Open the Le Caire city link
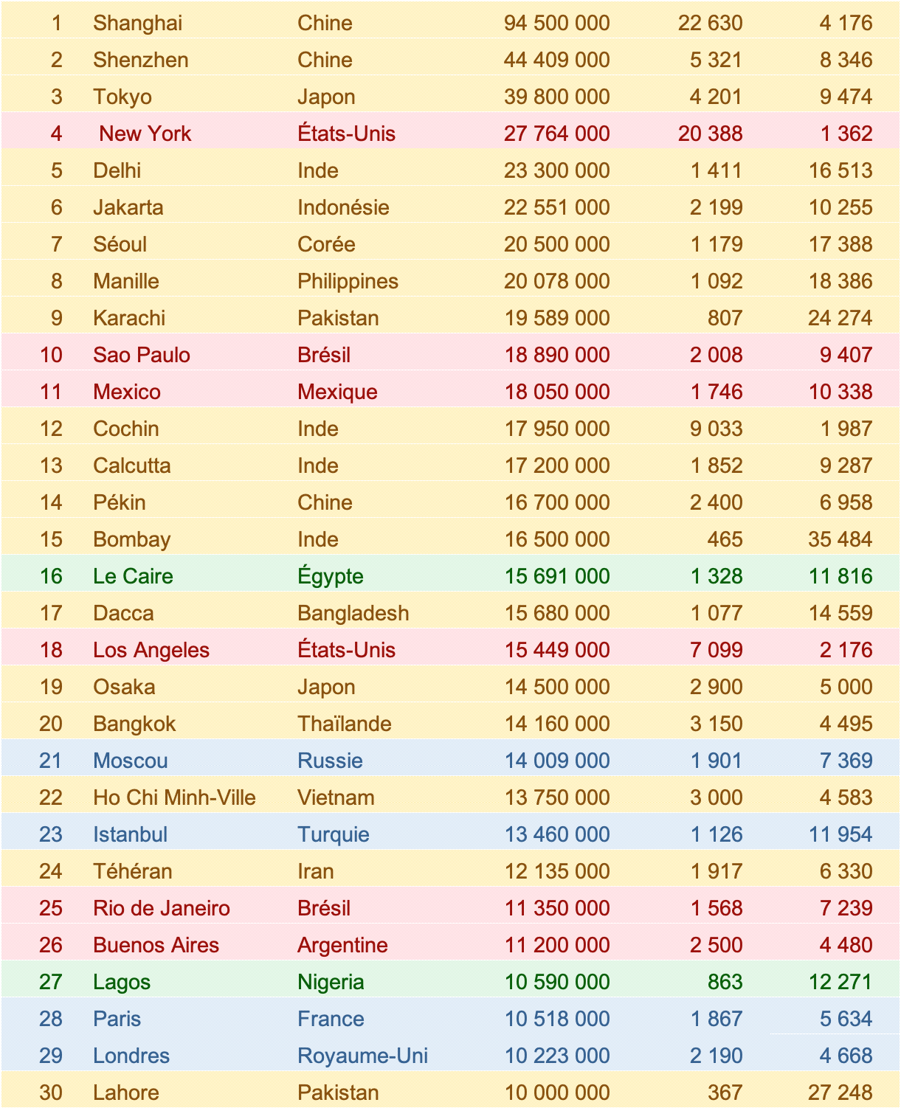 tap(133, 576)
